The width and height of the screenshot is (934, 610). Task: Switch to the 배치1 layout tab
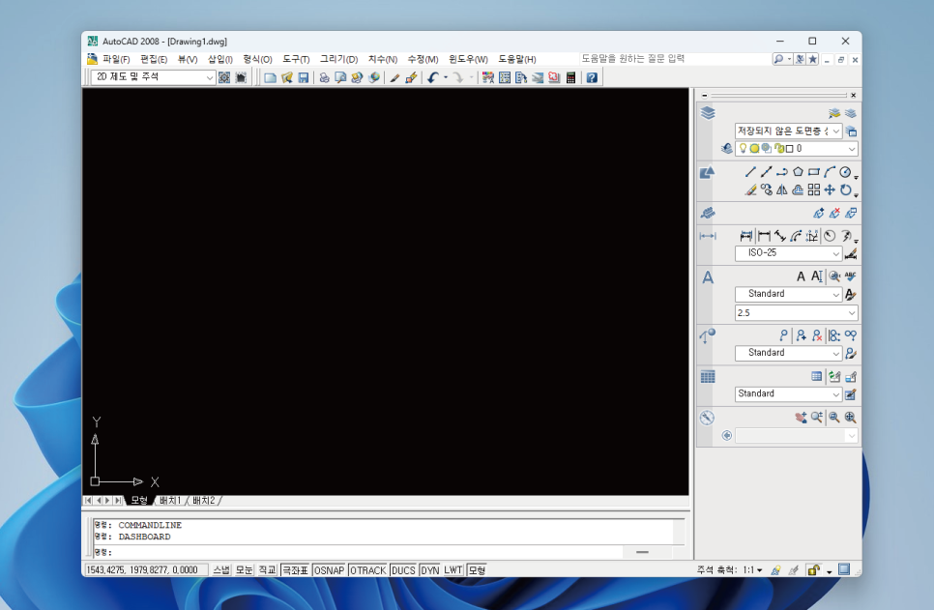click(x=170, y=501)
